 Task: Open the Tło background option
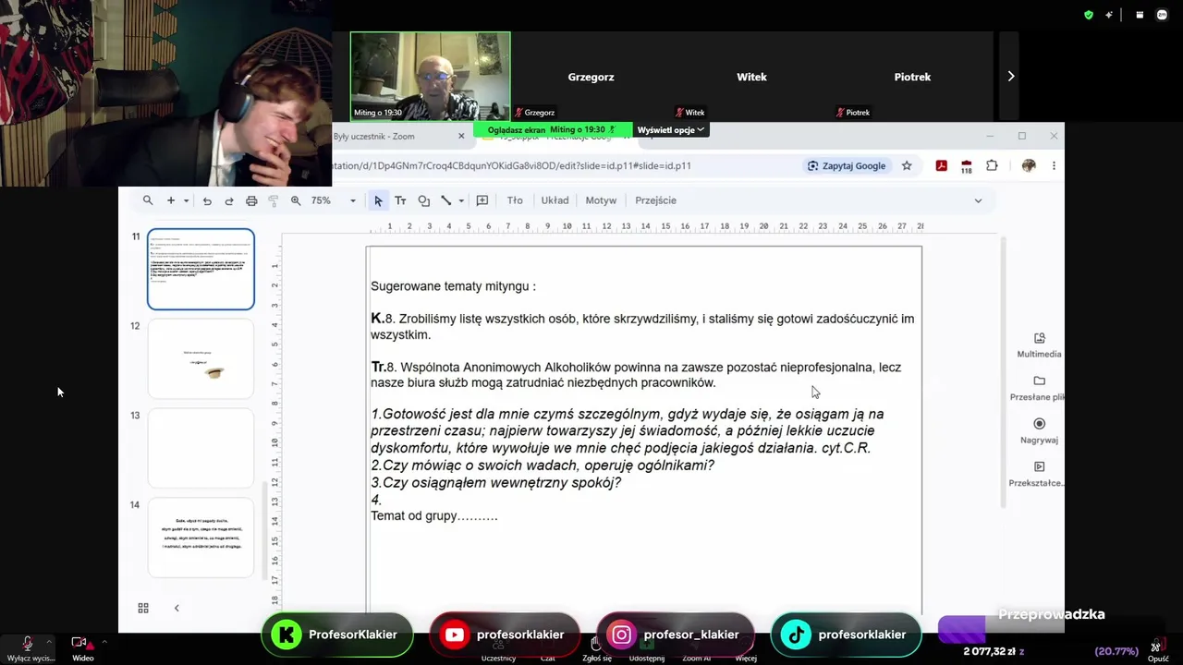click(515, 200)
